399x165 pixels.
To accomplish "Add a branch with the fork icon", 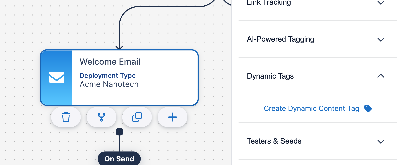I will [x=101, y=117].
